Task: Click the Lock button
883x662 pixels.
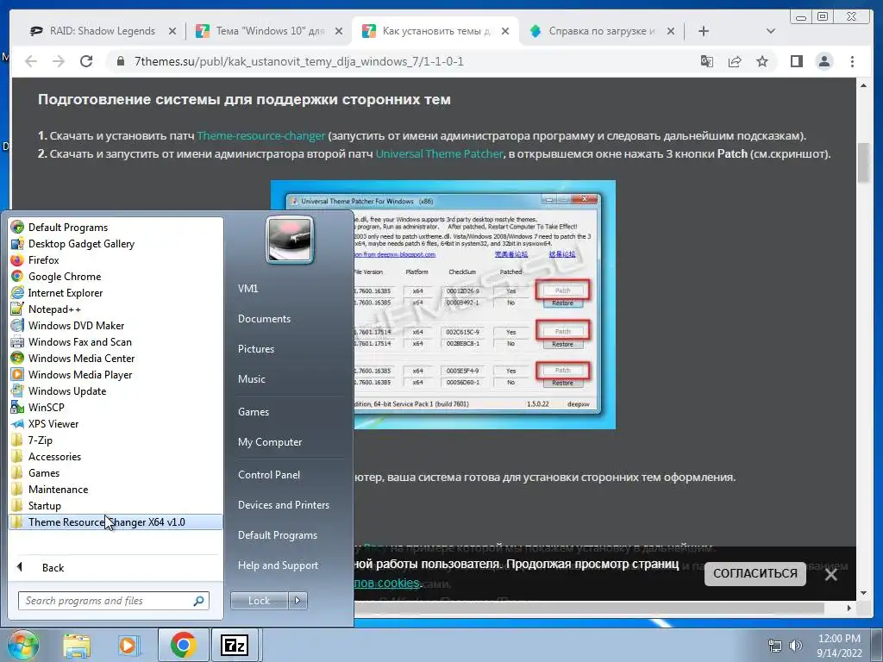Action: click(x=259, y=601)
